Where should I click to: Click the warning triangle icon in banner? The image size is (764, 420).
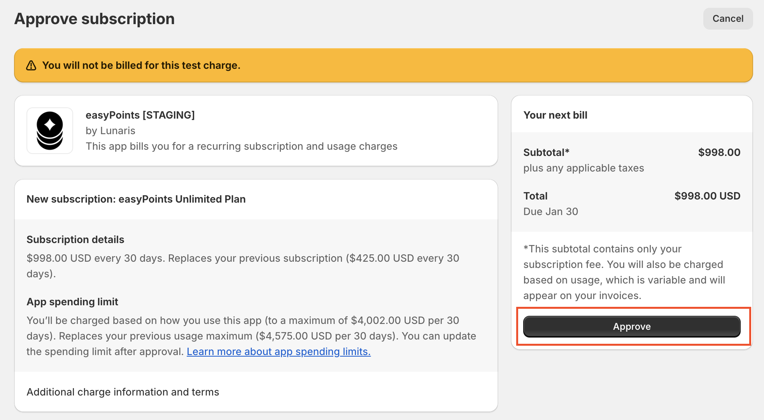point(31,65)
